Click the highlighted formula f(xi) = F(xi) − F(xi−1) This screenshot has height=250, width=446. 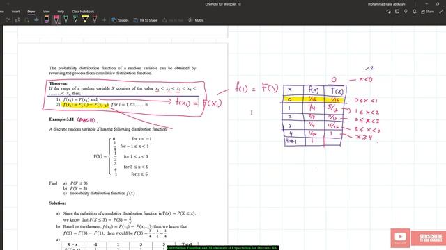86,105
